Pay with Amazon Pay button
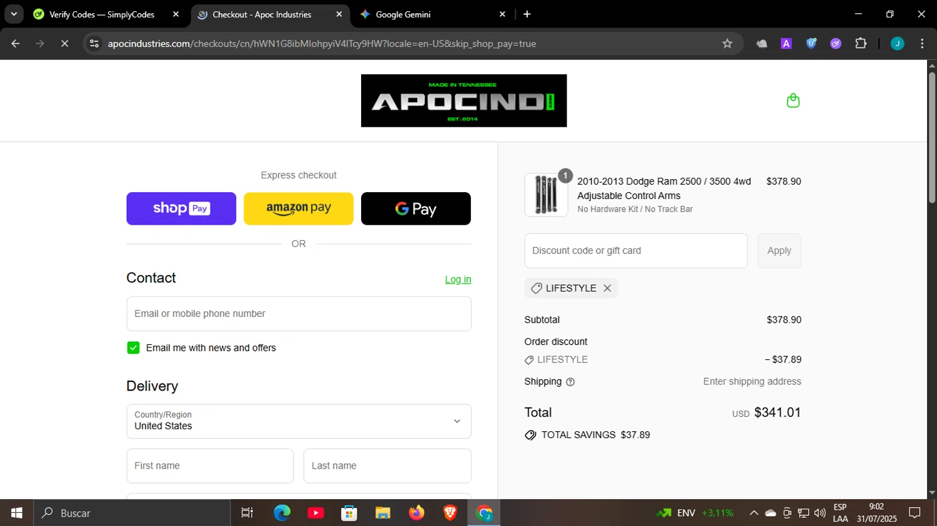937x526 pixels. coord(299,208)
